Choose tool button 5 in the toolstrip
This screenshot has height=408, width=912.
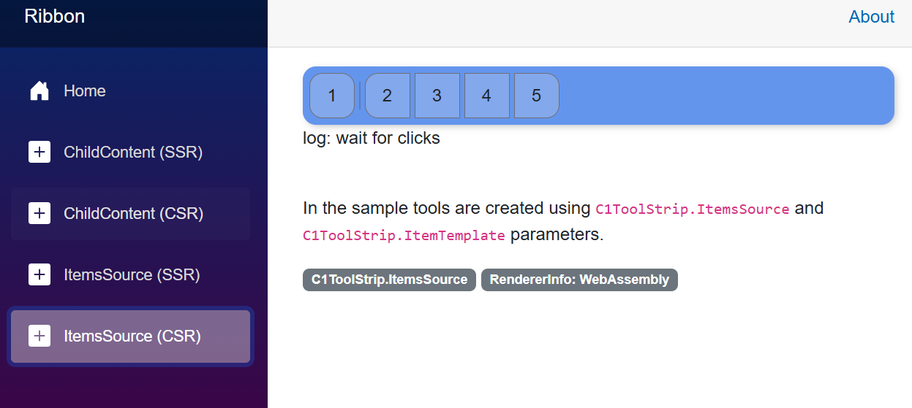tap(536, 96)
